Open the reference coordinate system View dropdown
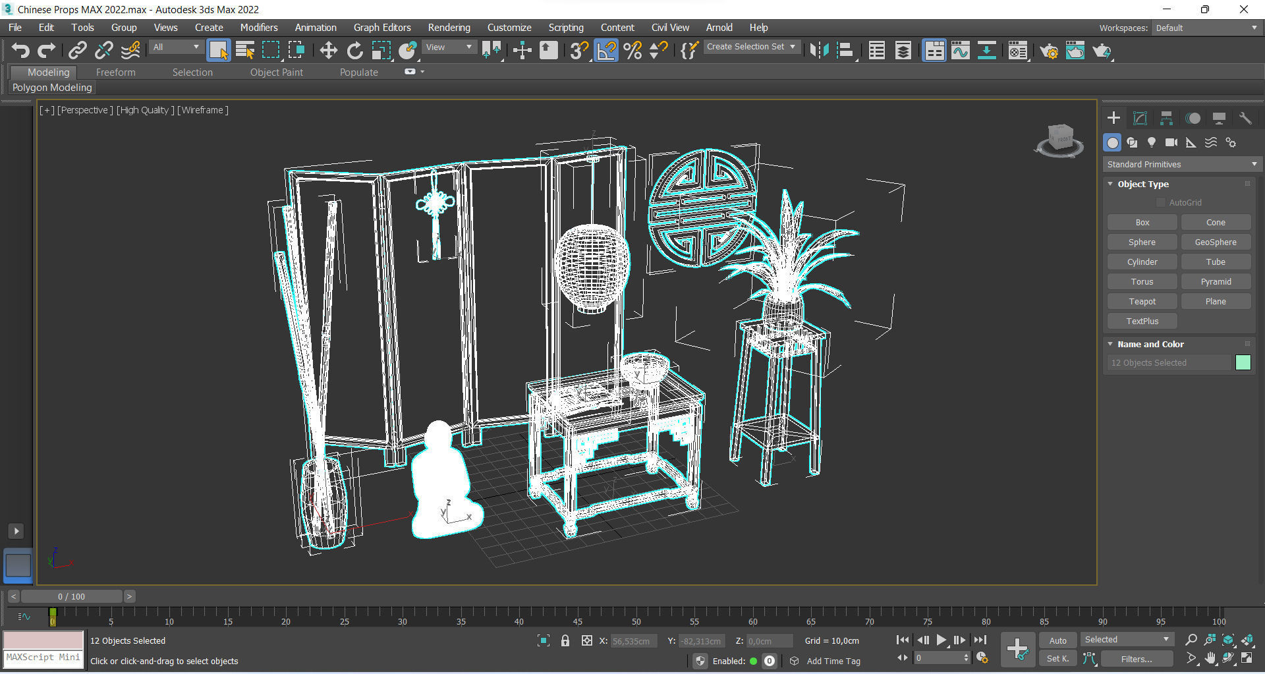 pos(449,47)
